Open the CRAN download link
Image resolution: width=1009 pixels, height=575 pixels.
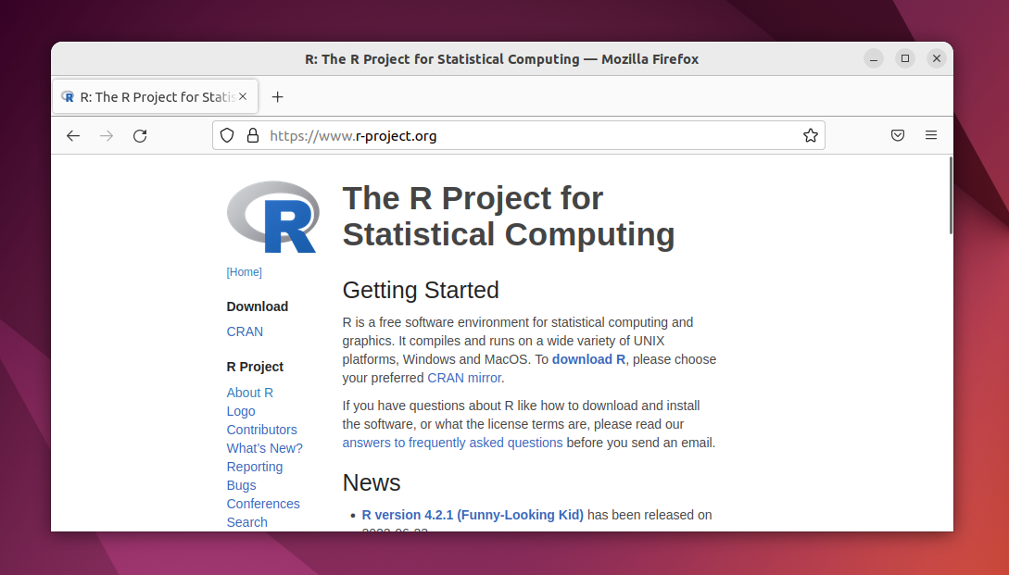245,331
